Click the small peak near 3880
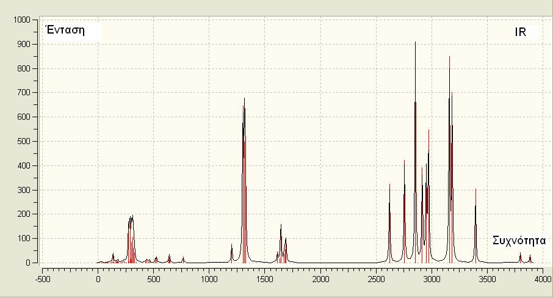This screenshot has width=553, height=298. [530, 259]
